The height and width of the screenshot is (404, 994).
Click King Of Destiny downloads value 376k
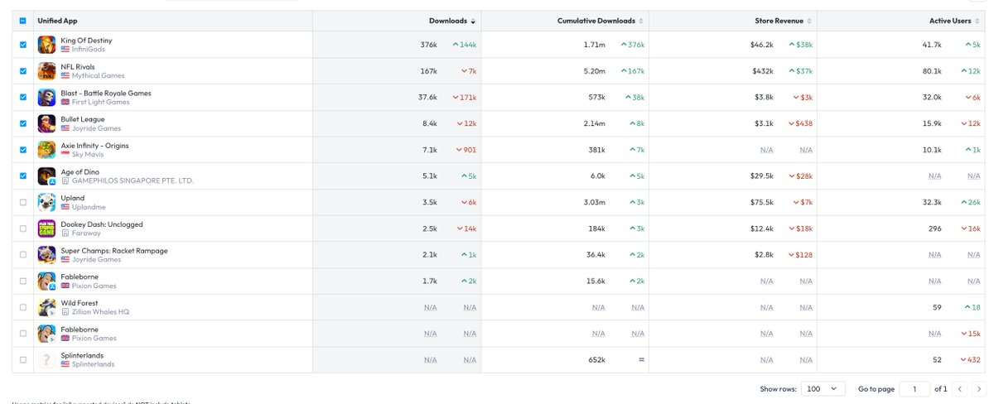428,45
